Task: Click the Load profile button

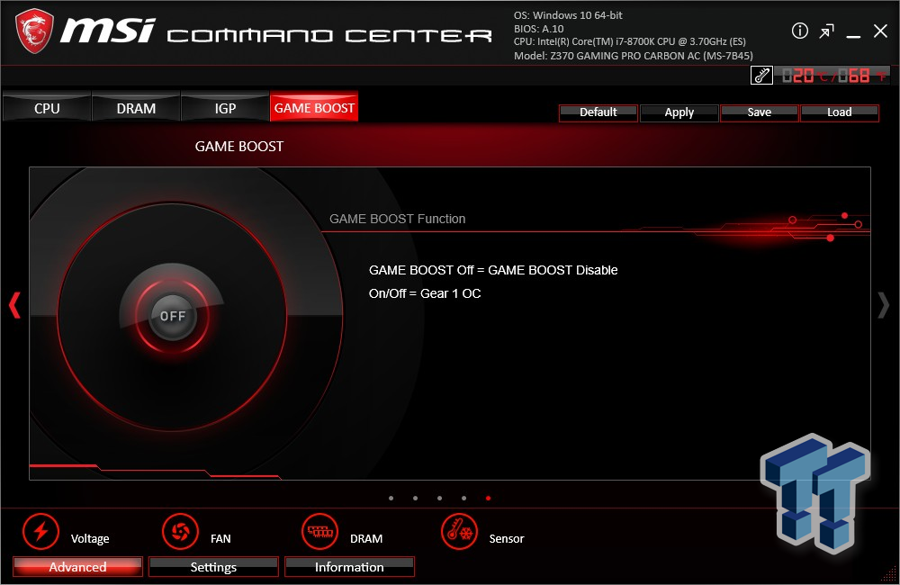Action: click(x=839, y=112)
